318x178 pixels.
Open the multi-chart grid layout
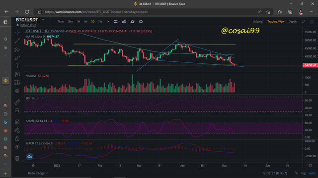tap(312, 22)
